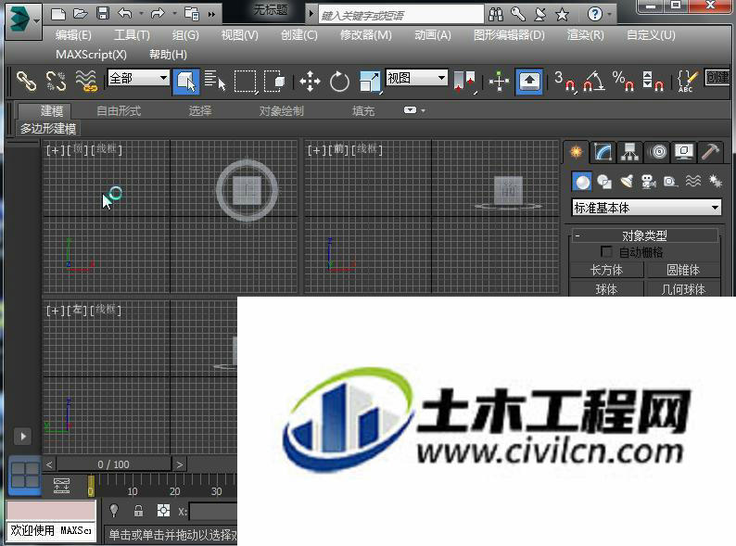Open the Utilities hammer panel tab

(x=711, y=152)
